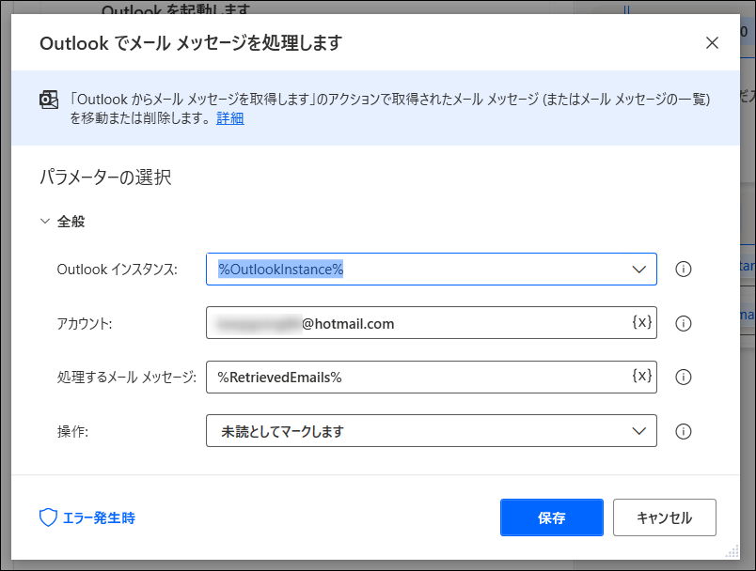
Task: Save with the 保存 button
Action: pyautogui.click(x=552, y=517)
